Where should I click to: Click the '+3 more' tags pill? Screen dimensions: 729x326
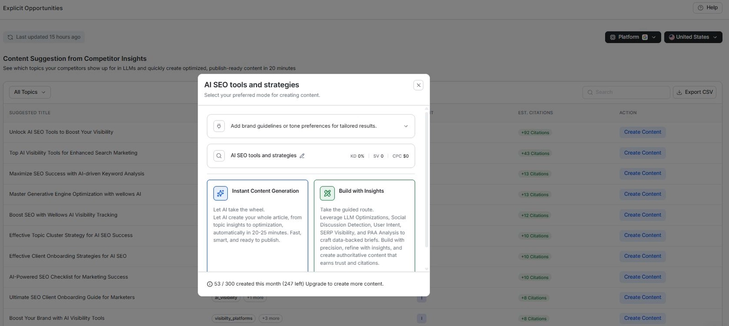(x=271, y=319)
